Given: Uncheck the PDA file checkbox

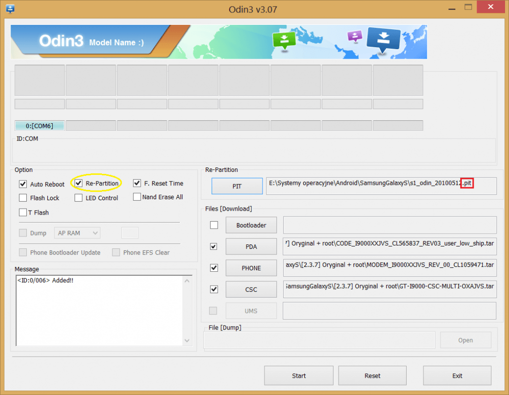Looking at the screenshot, I should point(214,246).
